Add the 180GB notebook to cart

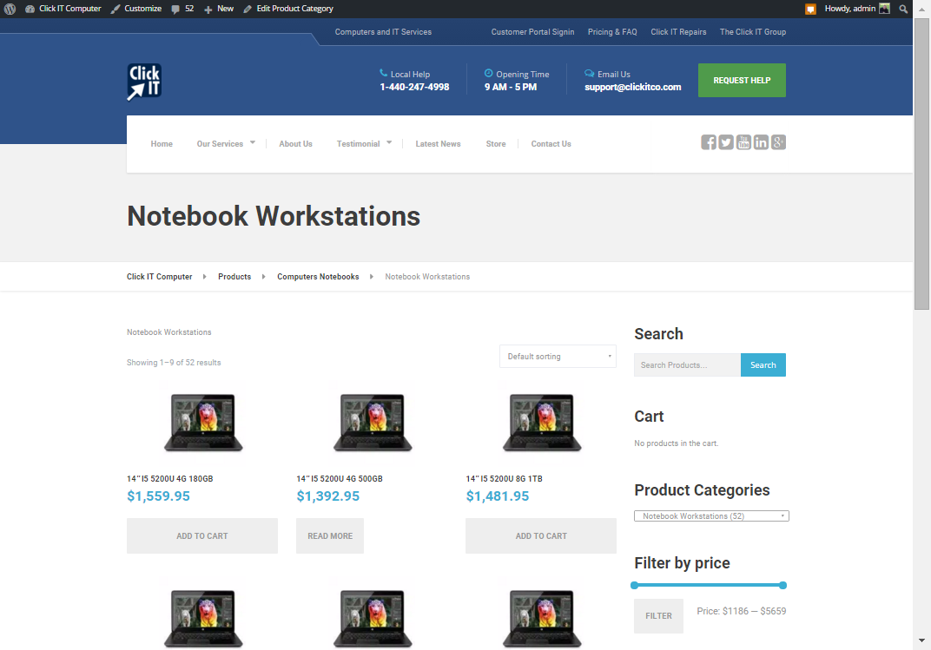pyautogui.click(x=201, y=536)
